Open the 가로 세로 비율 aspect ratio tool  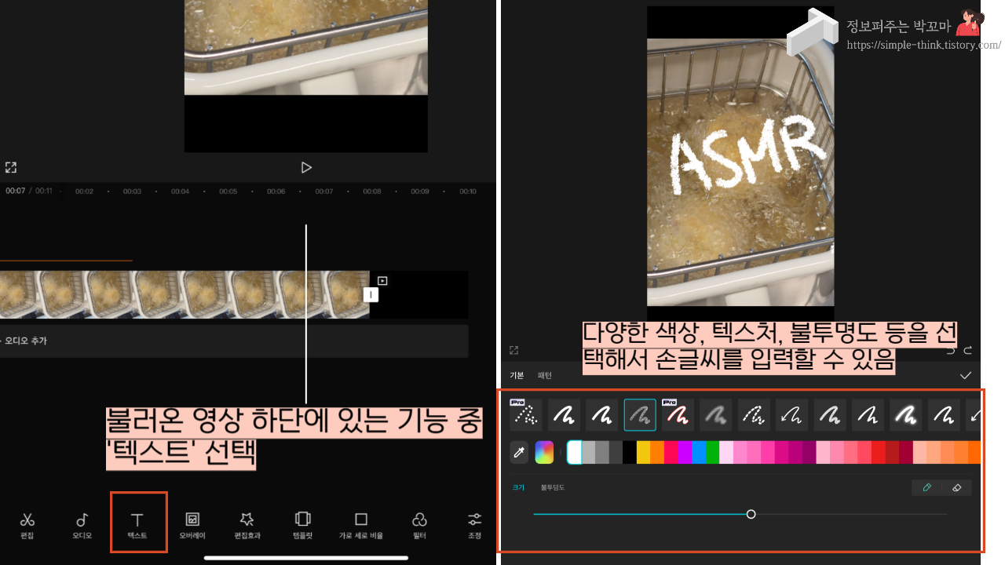[361, 525]
